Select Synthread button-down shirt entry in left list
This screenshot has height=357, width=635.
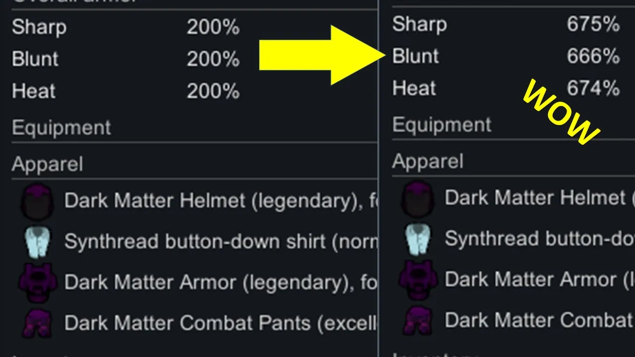221,241
